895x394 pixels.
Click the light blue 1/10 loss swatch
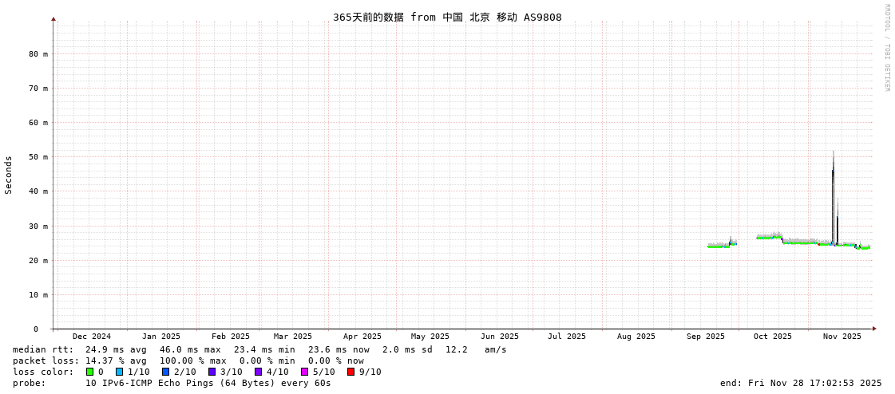(119, 372)
